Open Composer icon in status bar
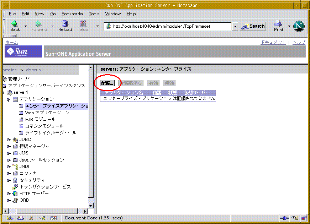 coord(42,218)
